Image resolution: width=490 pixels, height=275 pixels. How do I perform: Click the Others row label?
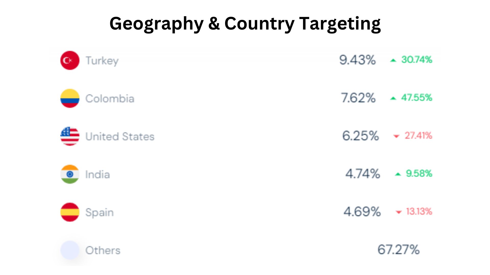tap(103, 250)
